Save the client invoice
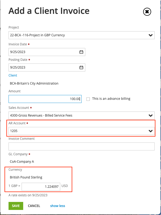This screenshot has height=215, width=161. (16, 206)
